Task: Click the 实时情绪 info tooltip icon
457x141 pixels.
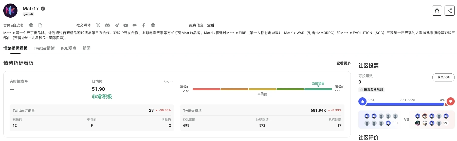Action: pos(26,81)
